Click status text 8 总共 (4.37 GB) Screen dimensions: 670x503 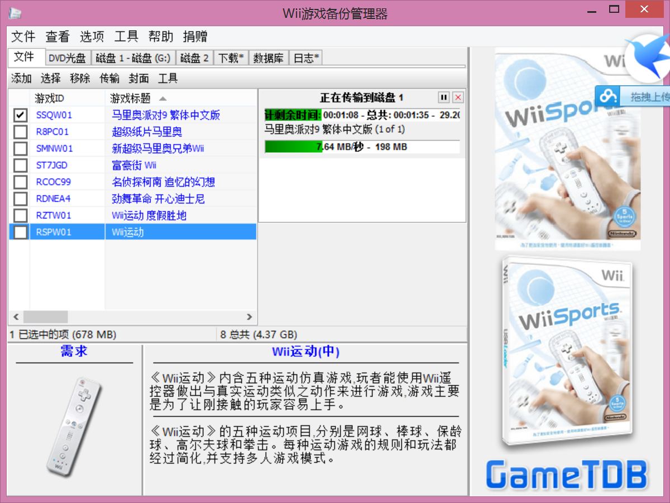click(x=259, y=335)
